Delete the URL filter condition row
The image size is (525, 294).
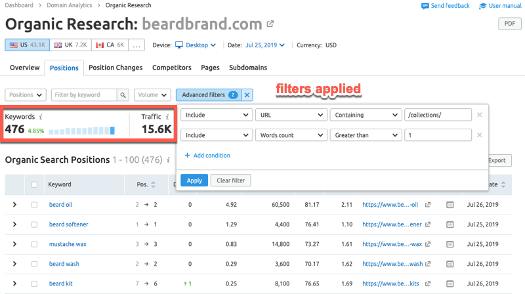coord(479,115)
